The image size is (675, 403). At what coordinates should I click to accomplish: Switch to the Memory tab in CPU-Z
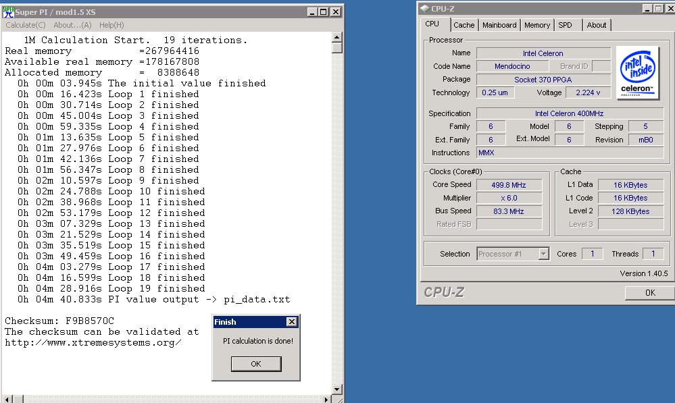tap(536, 25)
